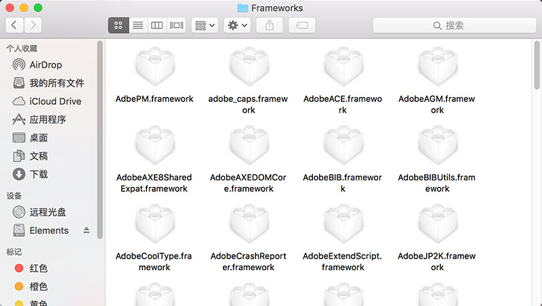This screenshot has width=542, height=306.
Task: Open 应用程序 in the sidebar
Action: [x=39, y=120]
